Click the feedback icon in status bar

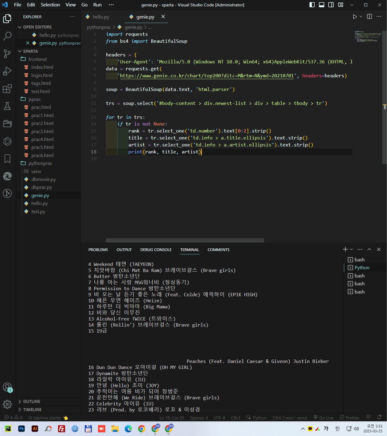click(368, 418)
